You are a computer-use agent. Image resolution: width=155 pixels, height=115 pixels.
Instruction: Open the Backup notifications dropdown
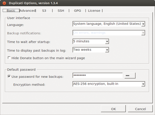(x=109, y=33)
